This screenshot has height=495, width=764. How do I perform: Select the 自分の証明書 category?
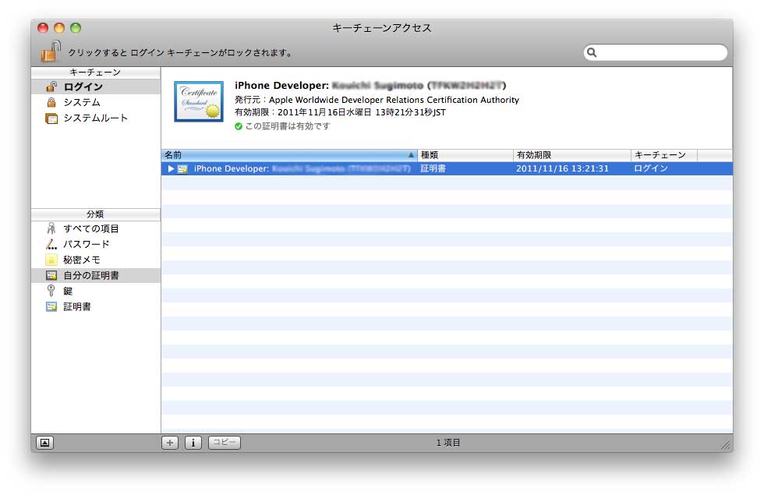click(90, 275)
